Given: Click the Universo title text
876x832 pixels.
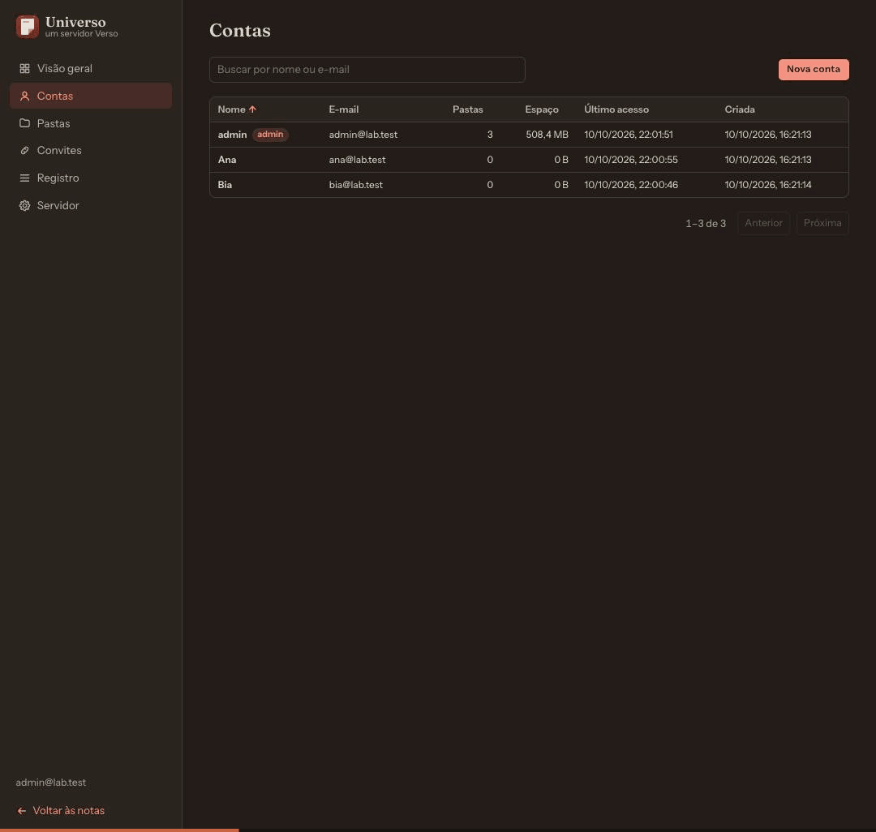Looking at the screenshot, I should pos(75,22).
